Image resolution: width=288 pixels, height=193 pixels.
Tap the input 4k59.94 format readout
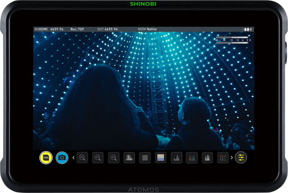tap(57, 29)
